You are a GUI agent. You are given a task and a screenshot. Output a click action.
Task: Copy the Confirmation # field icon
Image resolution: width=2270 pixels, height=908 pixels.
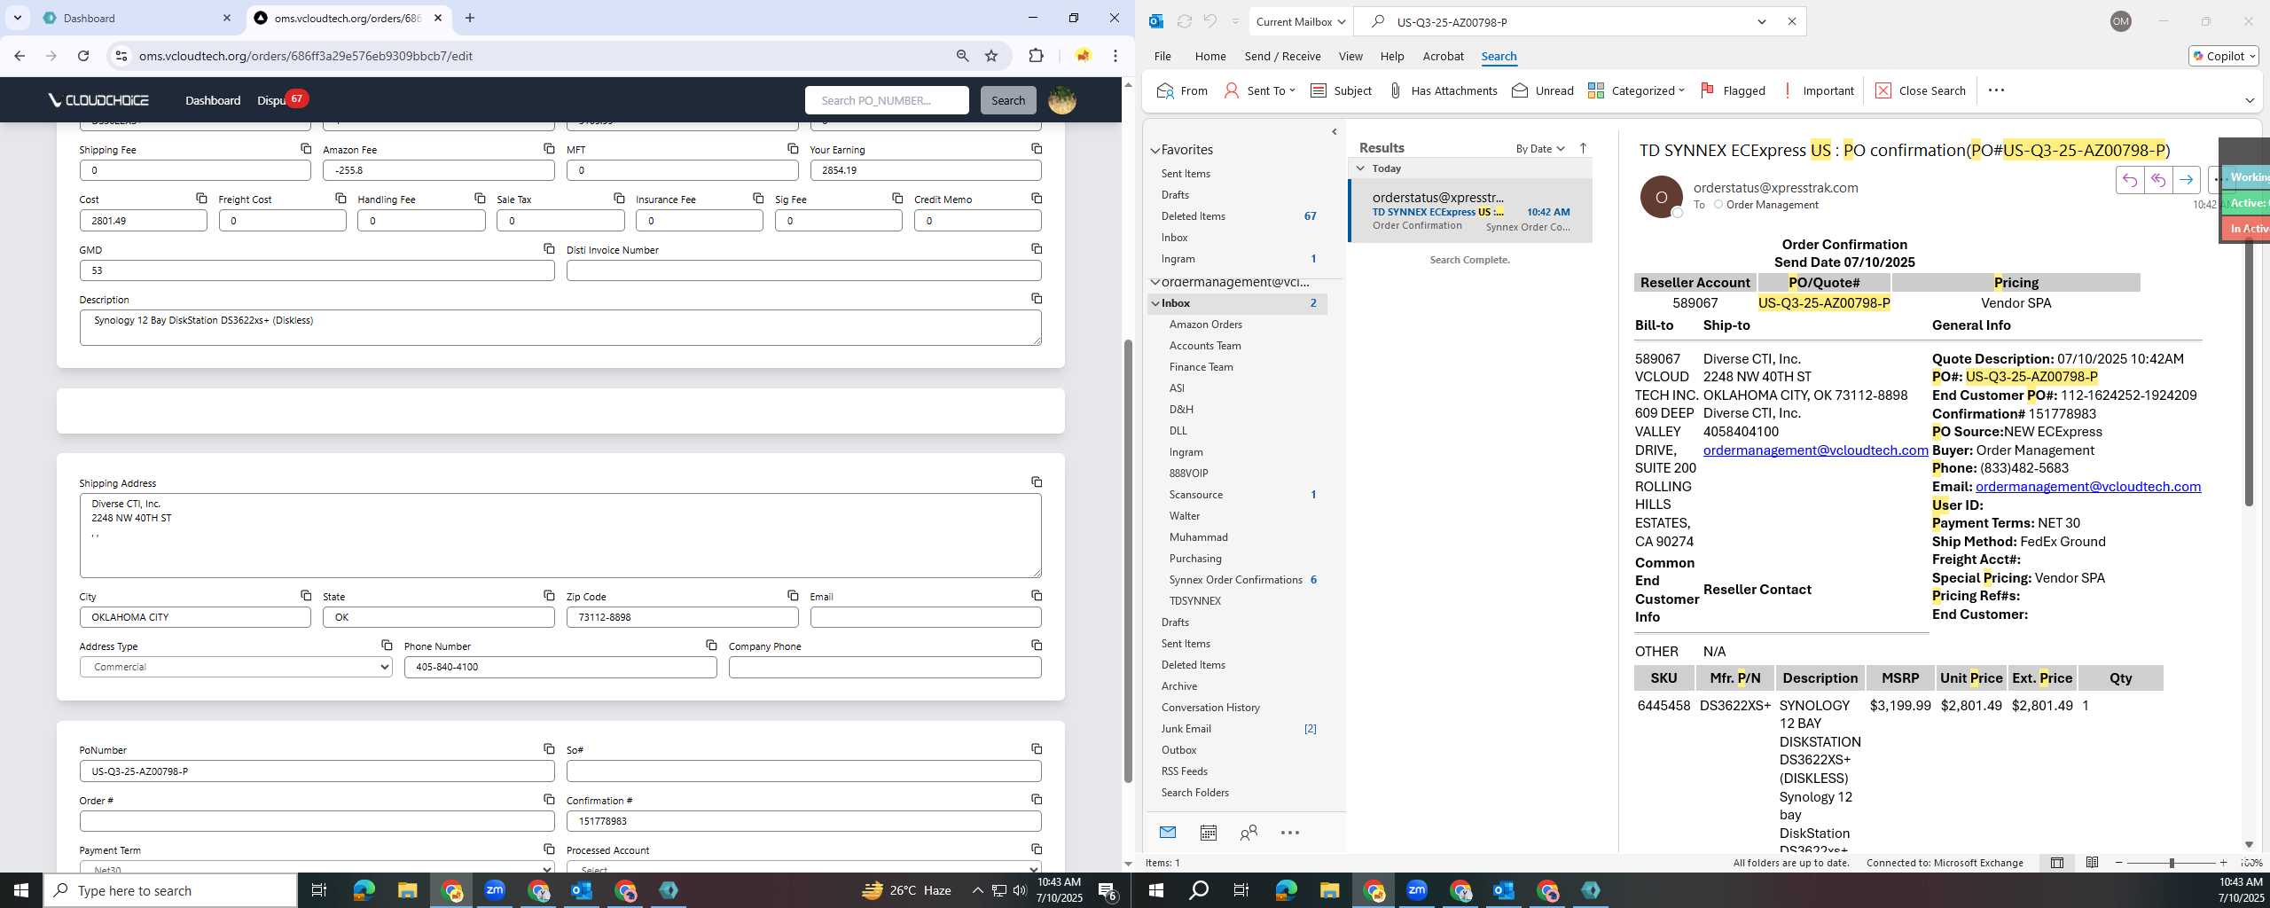tap(1037, 799)
